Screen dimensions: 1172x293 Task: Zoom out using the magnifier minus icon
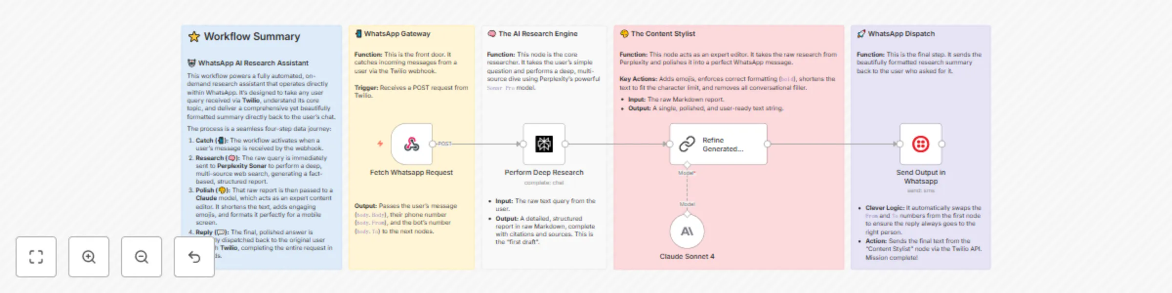[x=142, y=257]
